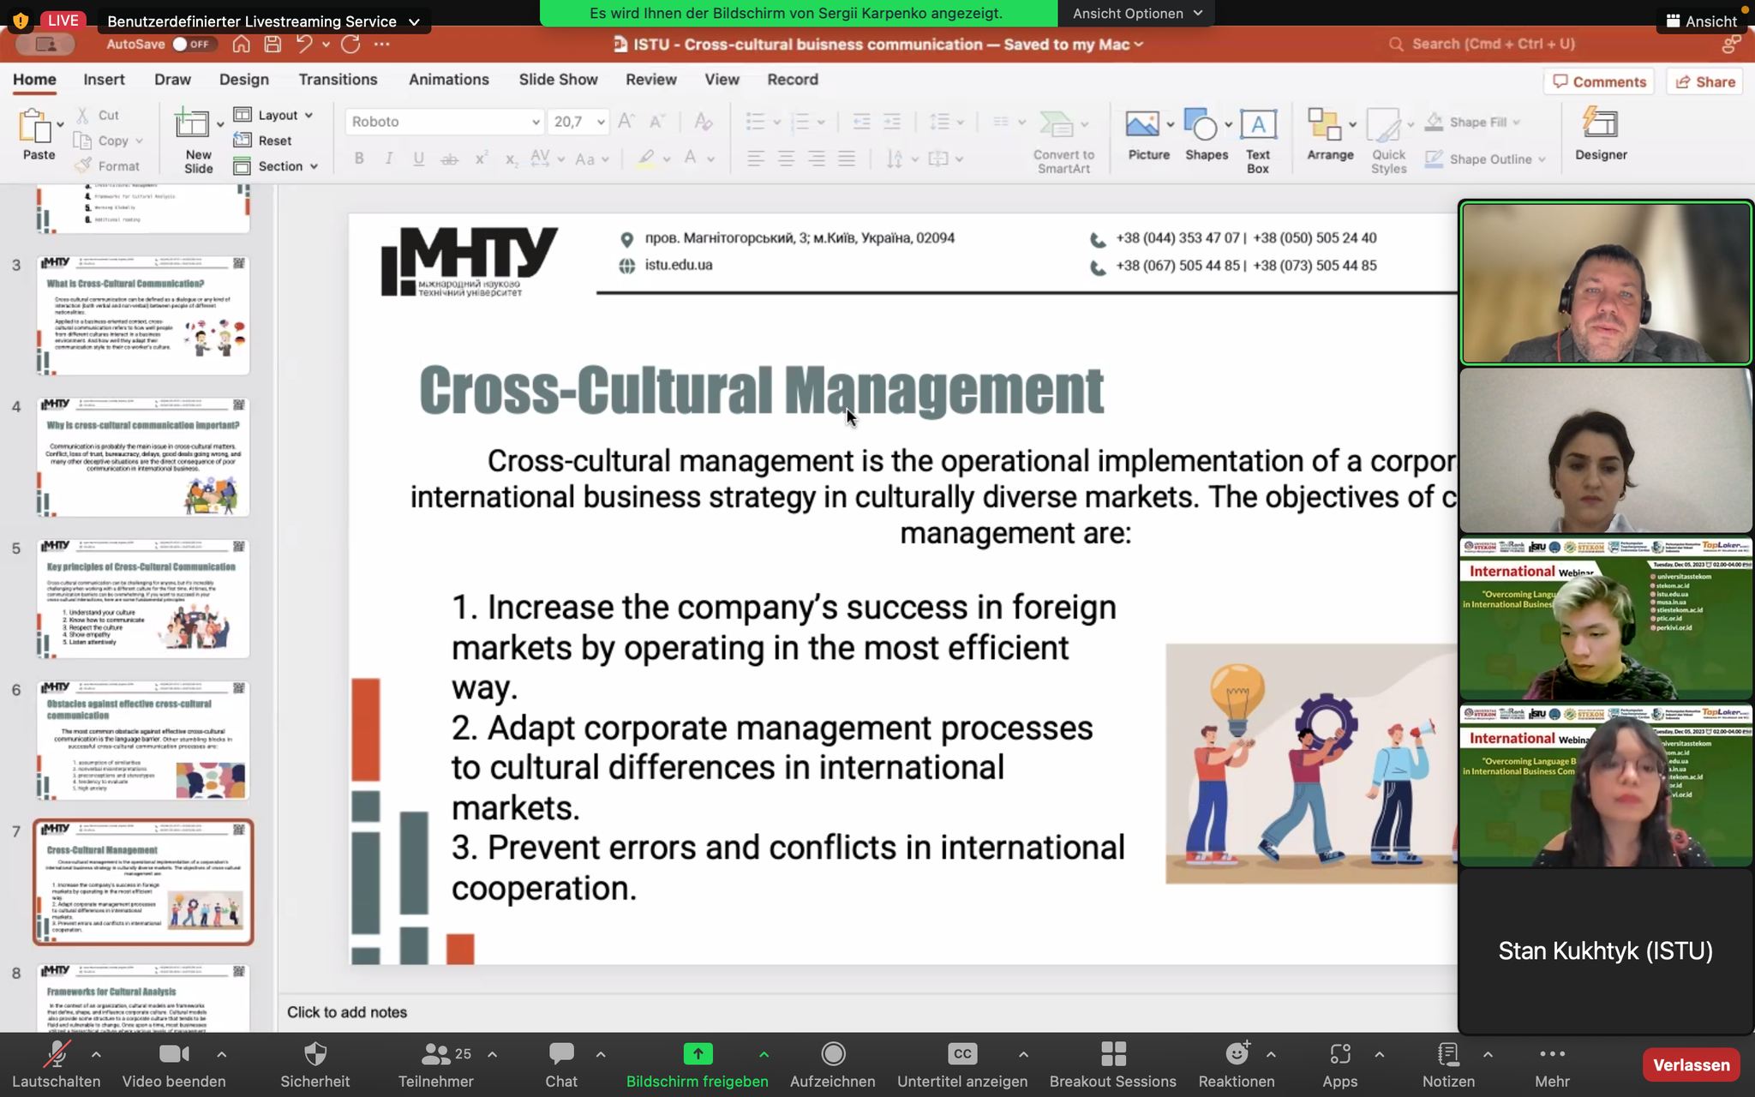Expand the Section dropdown
The height and width of the screenshot is (1097, 1755).
(314, 166)
